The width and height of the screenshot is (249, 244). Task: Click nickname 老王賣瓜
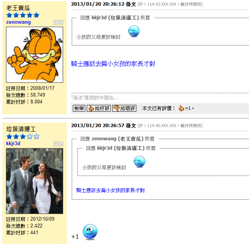tap(18, 8)
